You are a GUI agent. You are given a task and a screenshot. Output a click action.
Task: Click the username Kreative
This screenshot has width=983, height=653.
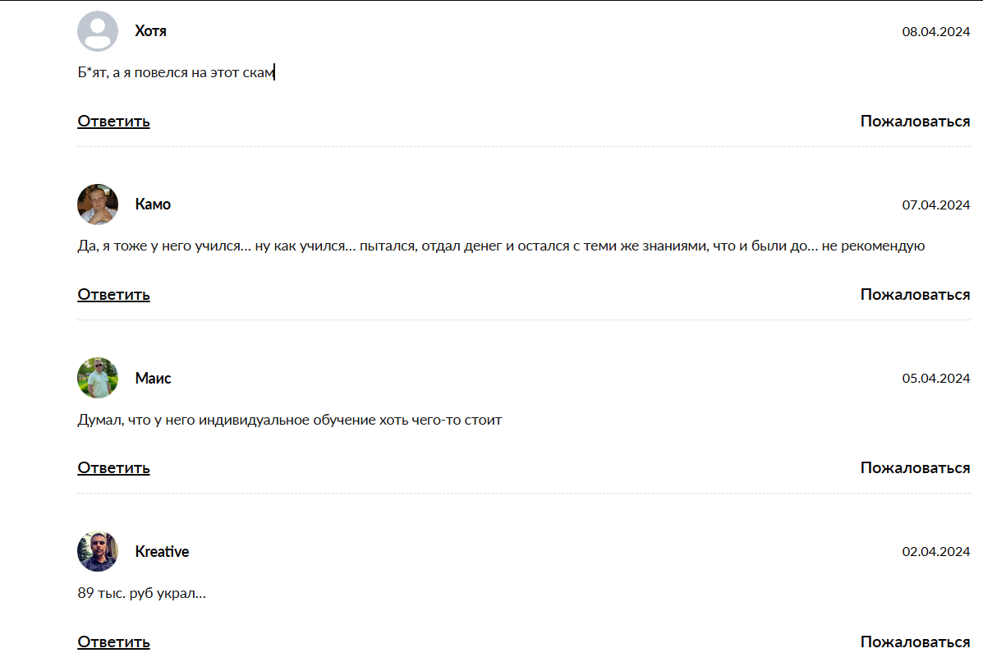162,552
